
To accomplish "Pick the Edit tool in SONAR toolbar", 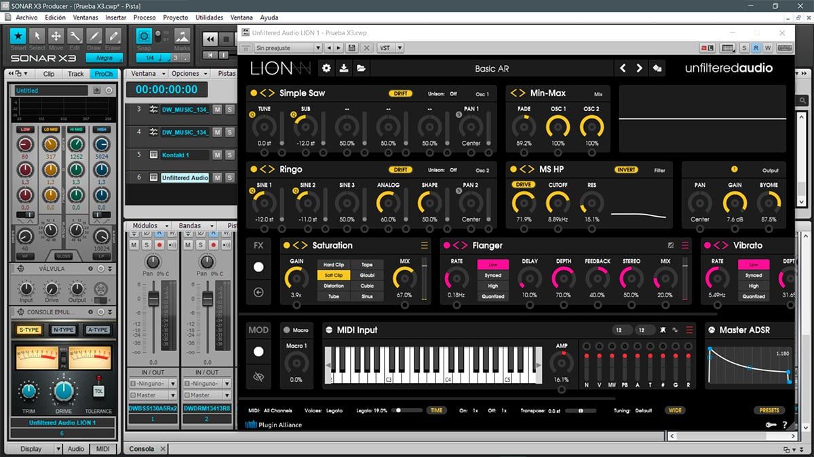I will tap(75, 36).
